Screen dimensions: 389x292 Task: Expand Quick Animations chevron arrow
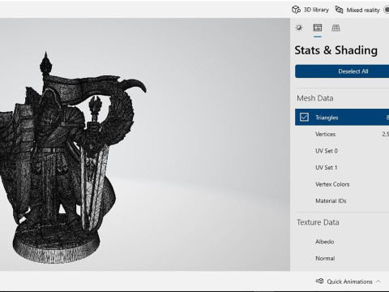tap(378, 281)
